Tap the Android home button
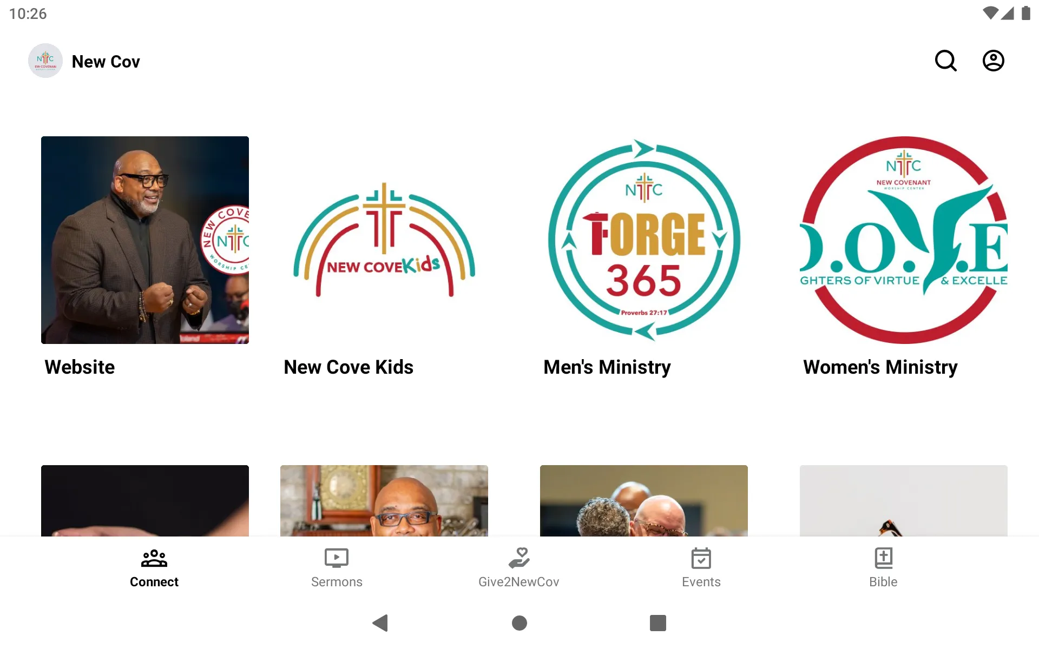Screen dimensions: 1039x649 click(x=519, y=623)
